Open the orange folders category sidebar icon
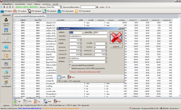Image resolution: width=181 pixels, height=110 pixels. (x=6, y=55)
